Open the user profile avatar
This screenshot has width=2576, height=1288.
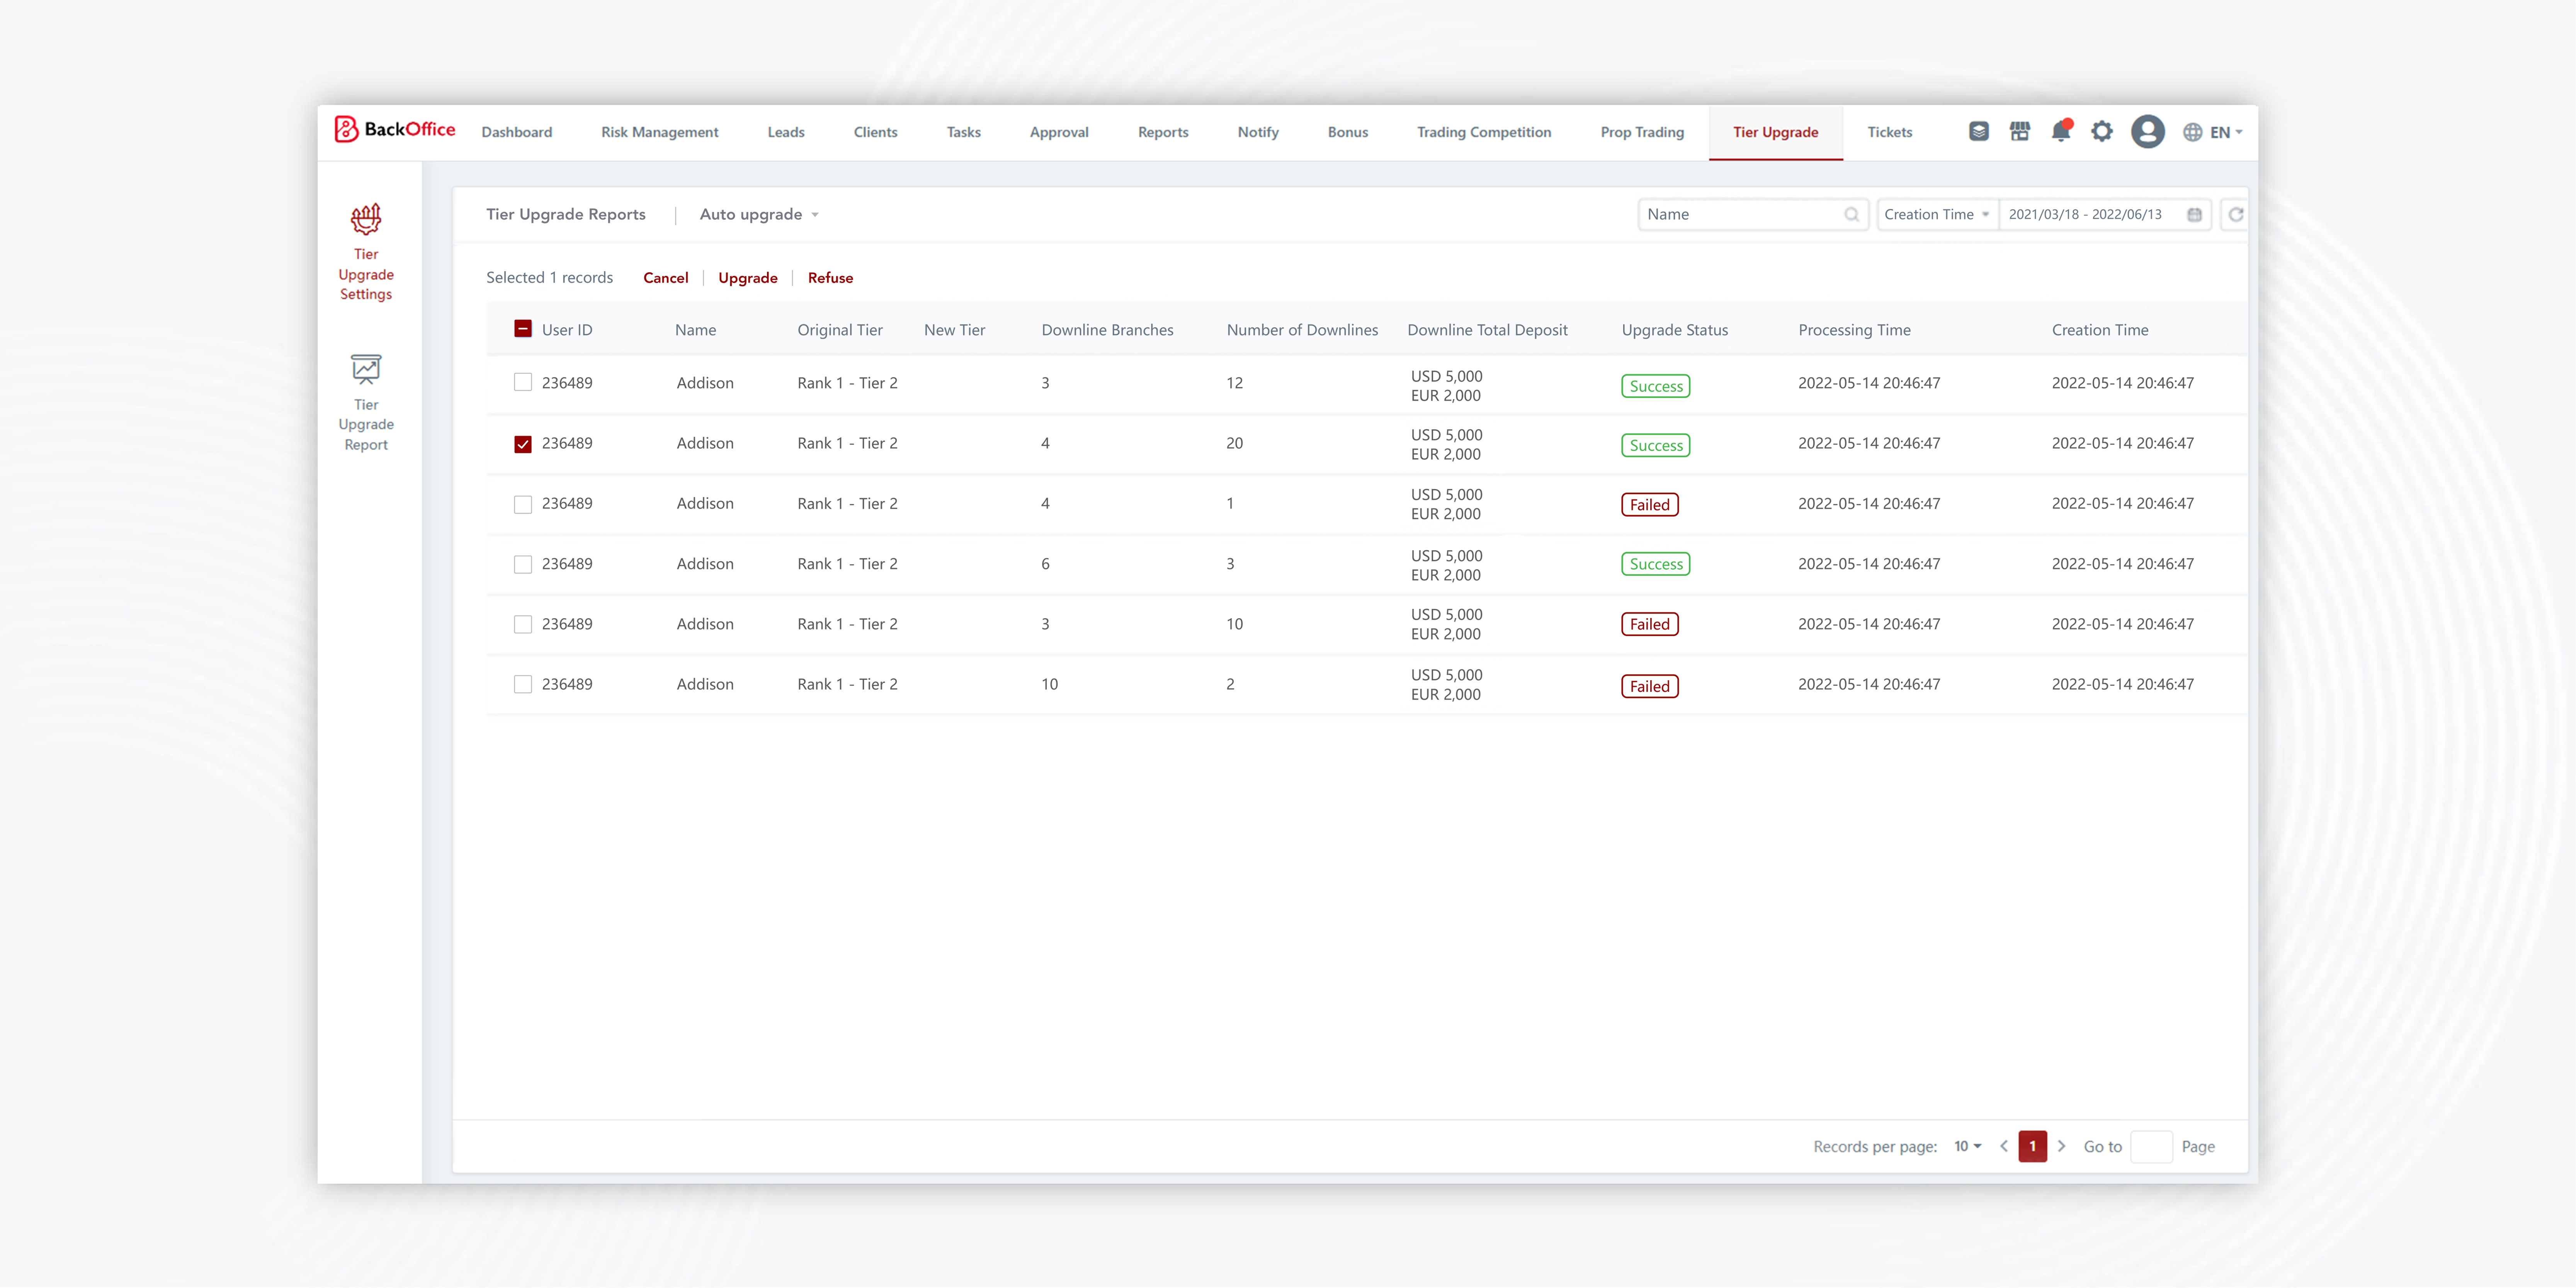coord(2147,131)
